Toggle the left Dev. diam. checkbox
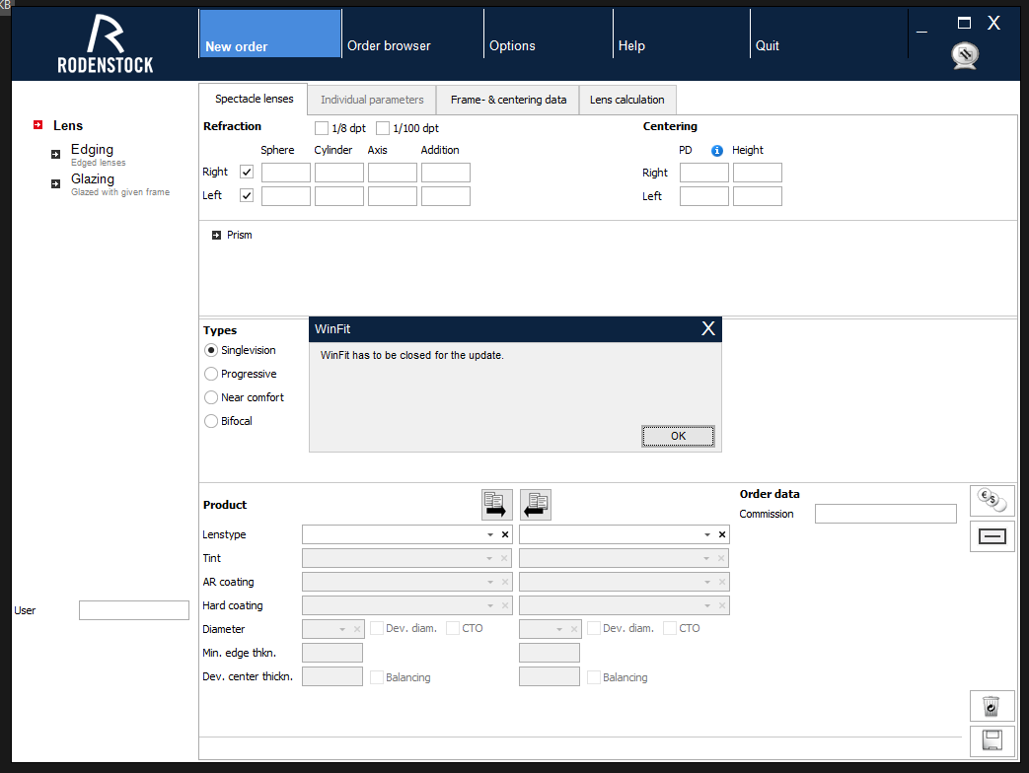Screen dimensions: 1029x773 (x=377, y=628)
